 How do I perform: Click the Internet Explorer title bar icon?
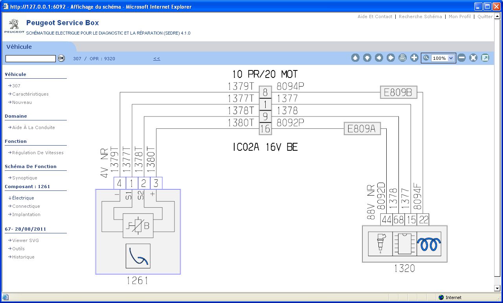tap(5, 7)
